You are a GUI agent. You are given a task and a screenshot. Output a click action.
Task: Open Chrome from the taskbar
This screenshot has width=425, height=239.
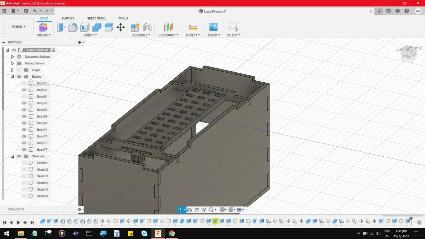click(172, 233)
